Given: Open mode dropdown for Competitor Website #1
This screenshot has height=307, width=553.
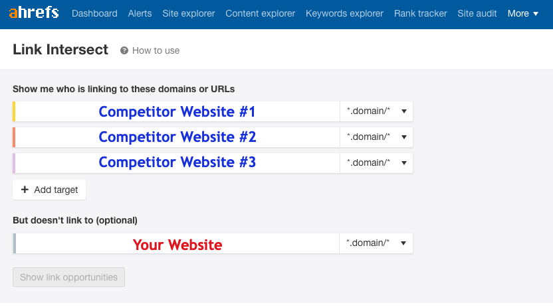Looking at the screenshot, I should [x=376, y=111].
